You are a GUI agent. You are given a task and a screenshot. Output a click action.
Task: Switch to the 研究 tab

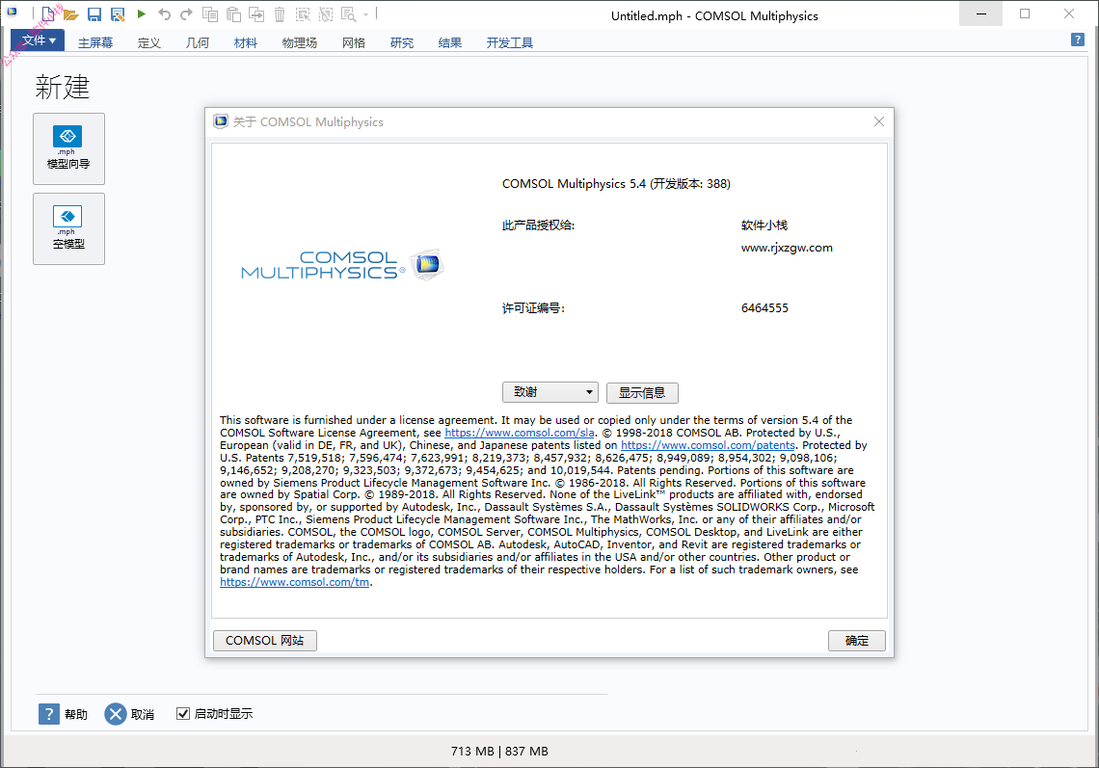(x=402, y=42)
